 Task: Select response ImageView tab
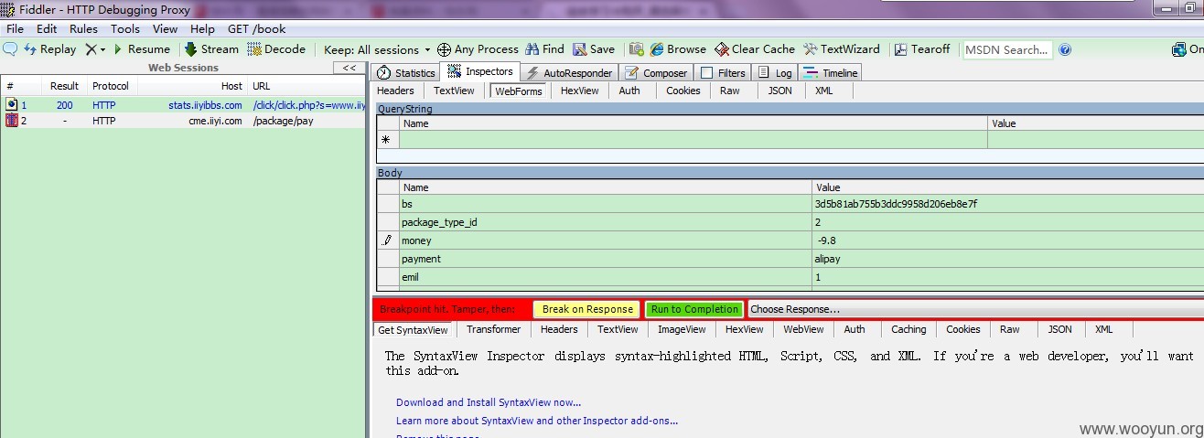point(682,329)
